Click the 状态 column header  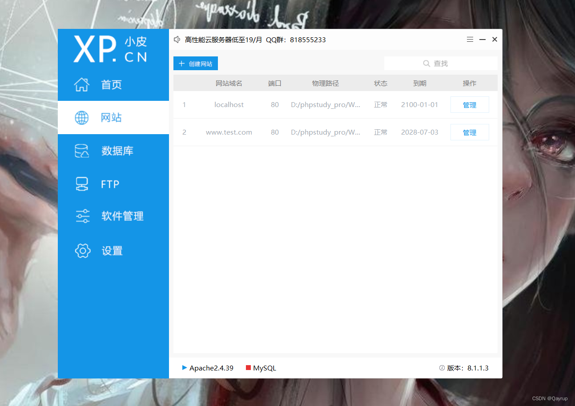[x=381, y=83]
